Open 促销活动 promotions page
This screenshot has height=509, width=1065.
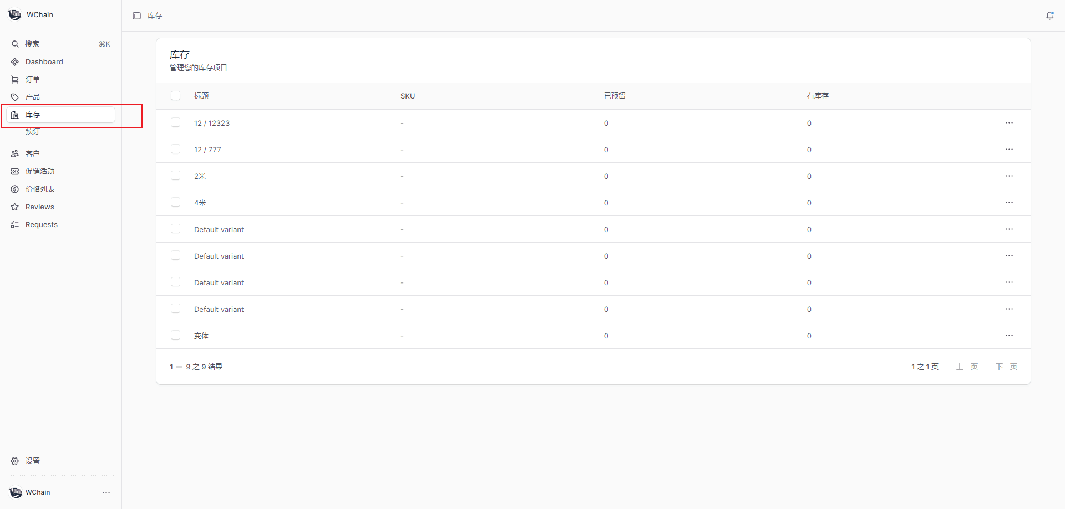pyautogui.click(x=39, y=172)
